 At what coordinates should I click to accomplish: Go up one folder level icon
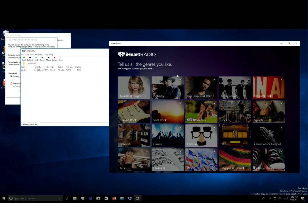pyautogui.click(x=22, y=63)
